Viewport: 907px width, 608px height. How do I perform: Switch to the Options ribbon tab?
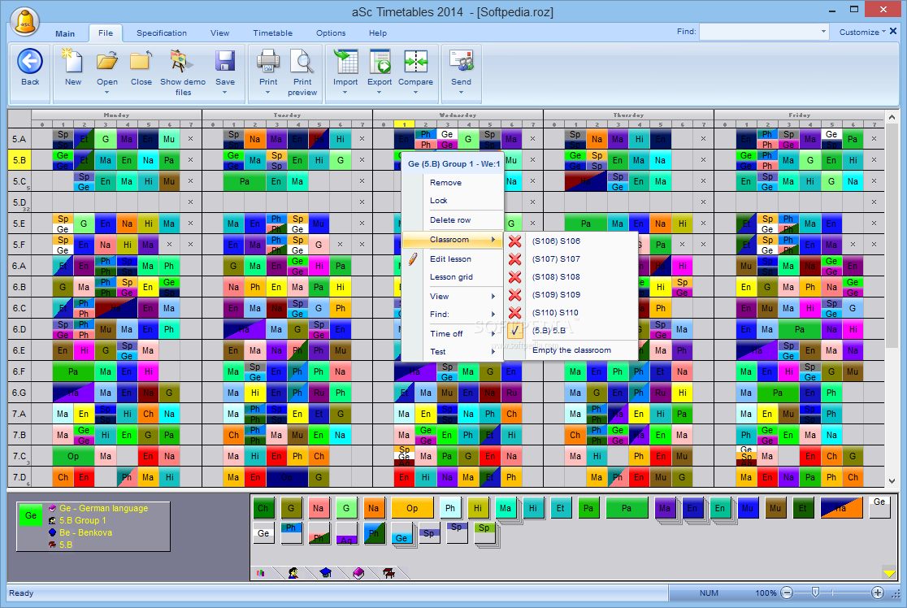(331, 33)
